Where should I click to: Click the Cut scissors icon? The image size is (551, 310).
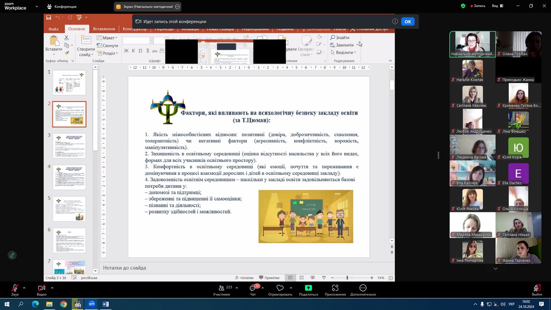point(67,38)
